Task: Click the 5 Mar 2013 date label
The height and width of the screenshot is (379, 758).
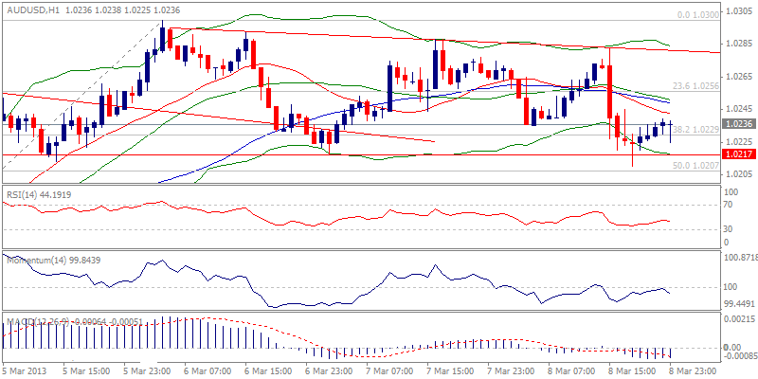Action: tap(25, 370)
